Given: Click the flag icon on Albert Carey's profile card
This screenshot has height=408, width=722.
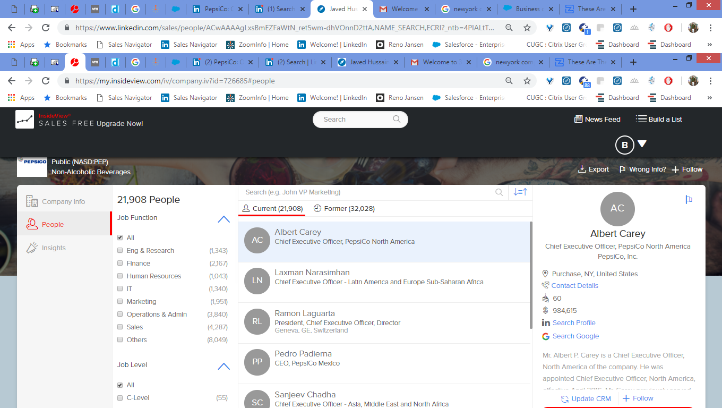Looking at the screenshot, I should (689, 199).
